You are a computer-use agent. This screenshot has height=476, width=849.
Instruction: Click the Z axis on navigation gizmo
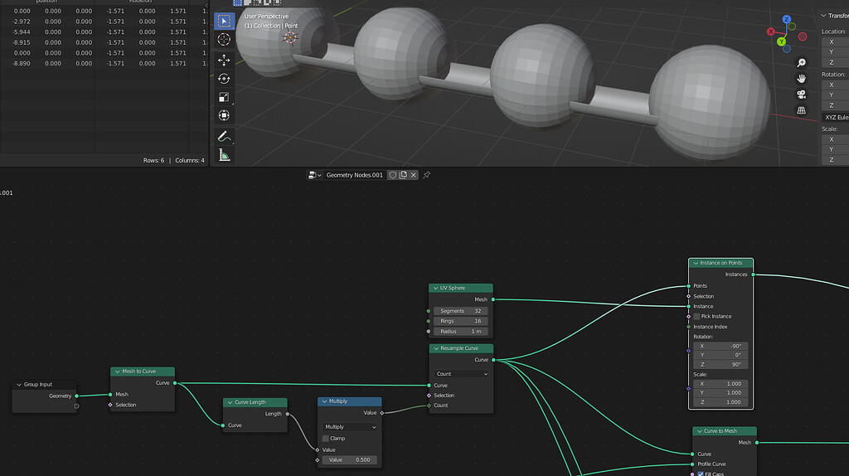[x=786, y=20]
